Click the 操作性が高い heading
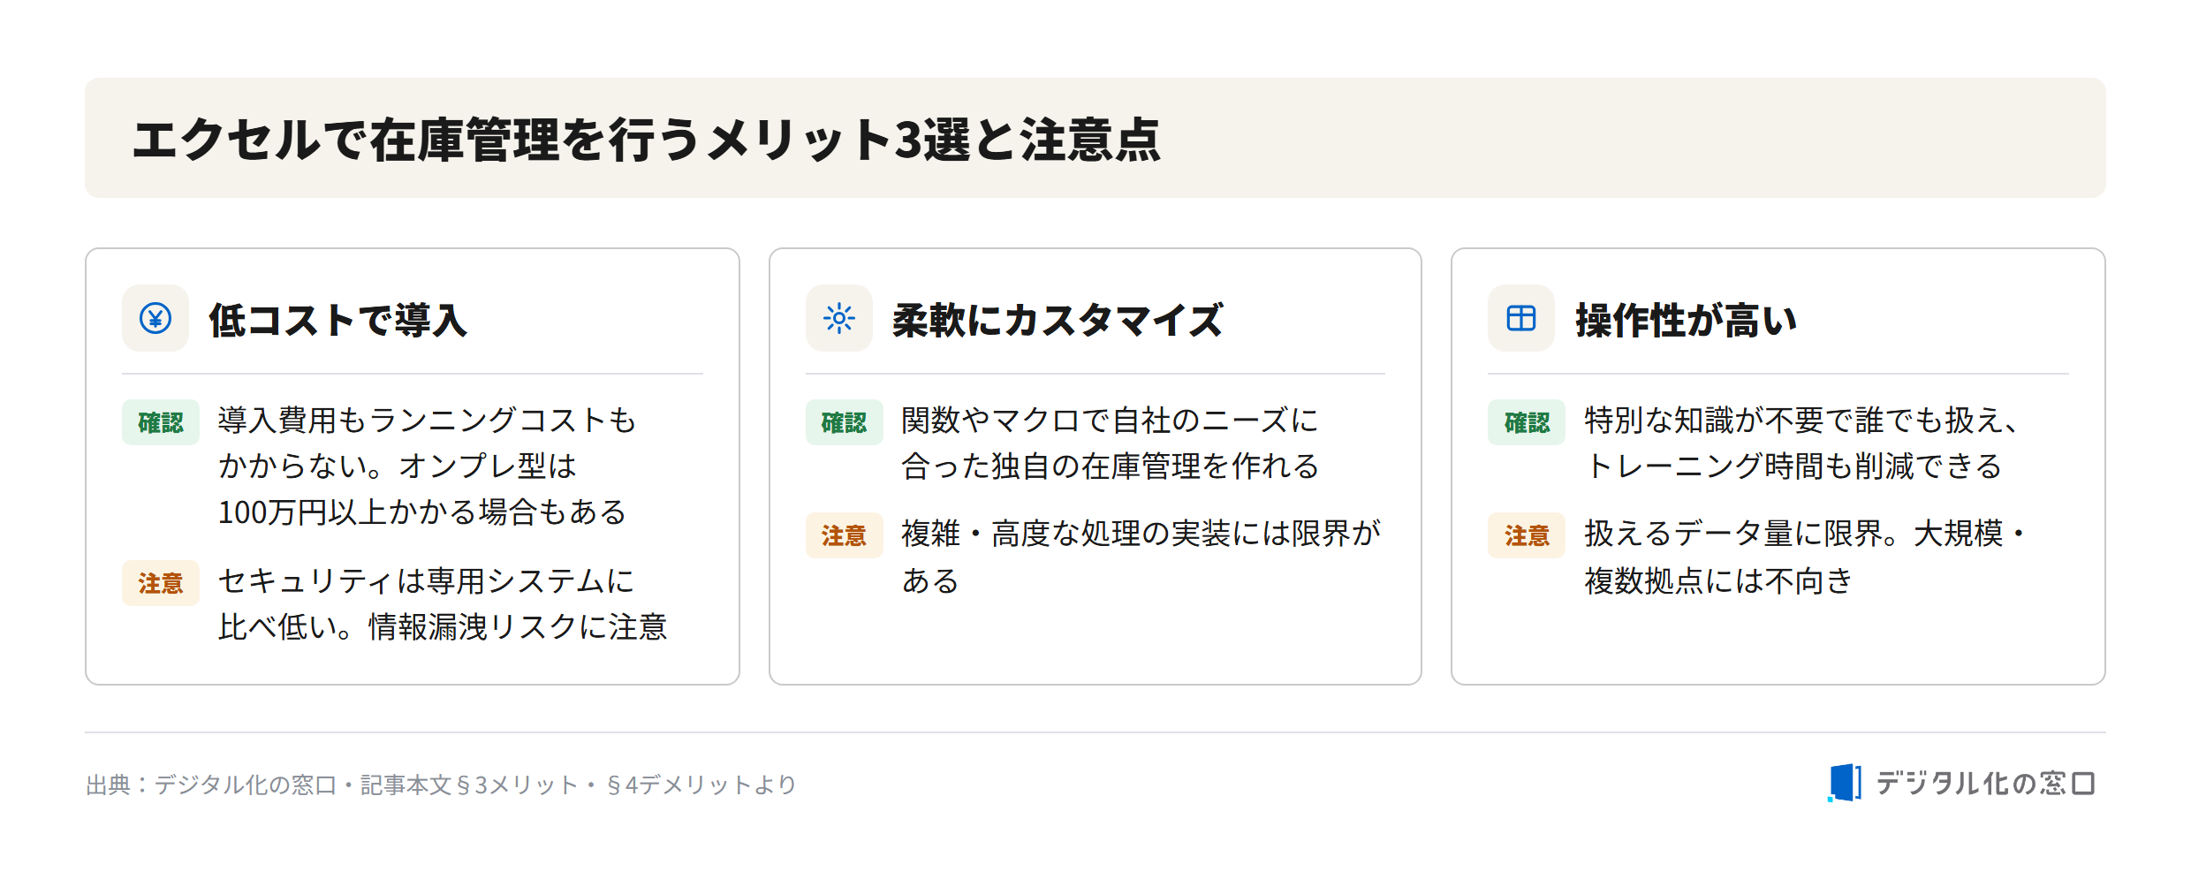Viewport: 2191px width, 887px height. (x=1686, y=320)
